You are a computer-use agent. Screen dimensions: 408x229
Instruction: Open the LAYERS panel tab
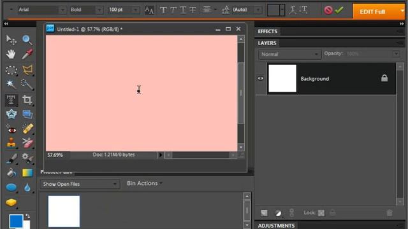click(x=267, y=43)
